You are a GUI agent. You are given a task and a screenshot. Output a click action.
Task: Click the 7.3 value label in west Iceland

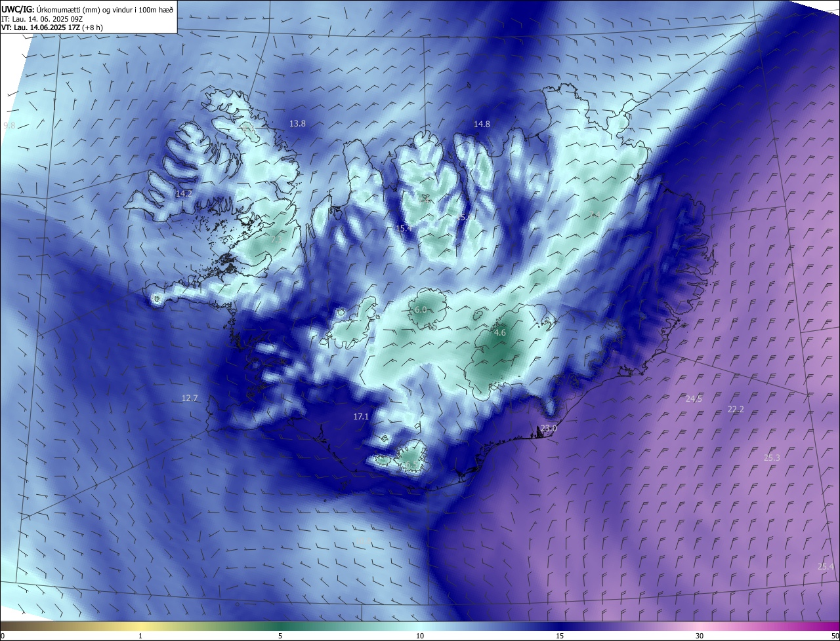click(x=276, y=239)
